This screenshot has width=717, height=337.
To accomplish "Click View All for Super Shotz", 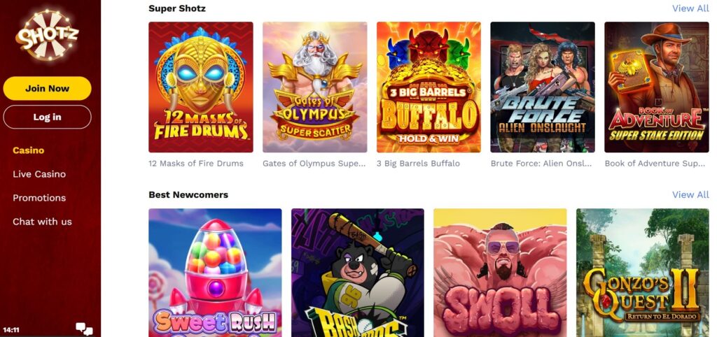I will pos(690,8).
